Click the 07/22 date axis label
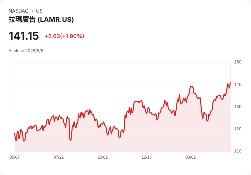Viewport: 251px width, 175px height. 59,157
